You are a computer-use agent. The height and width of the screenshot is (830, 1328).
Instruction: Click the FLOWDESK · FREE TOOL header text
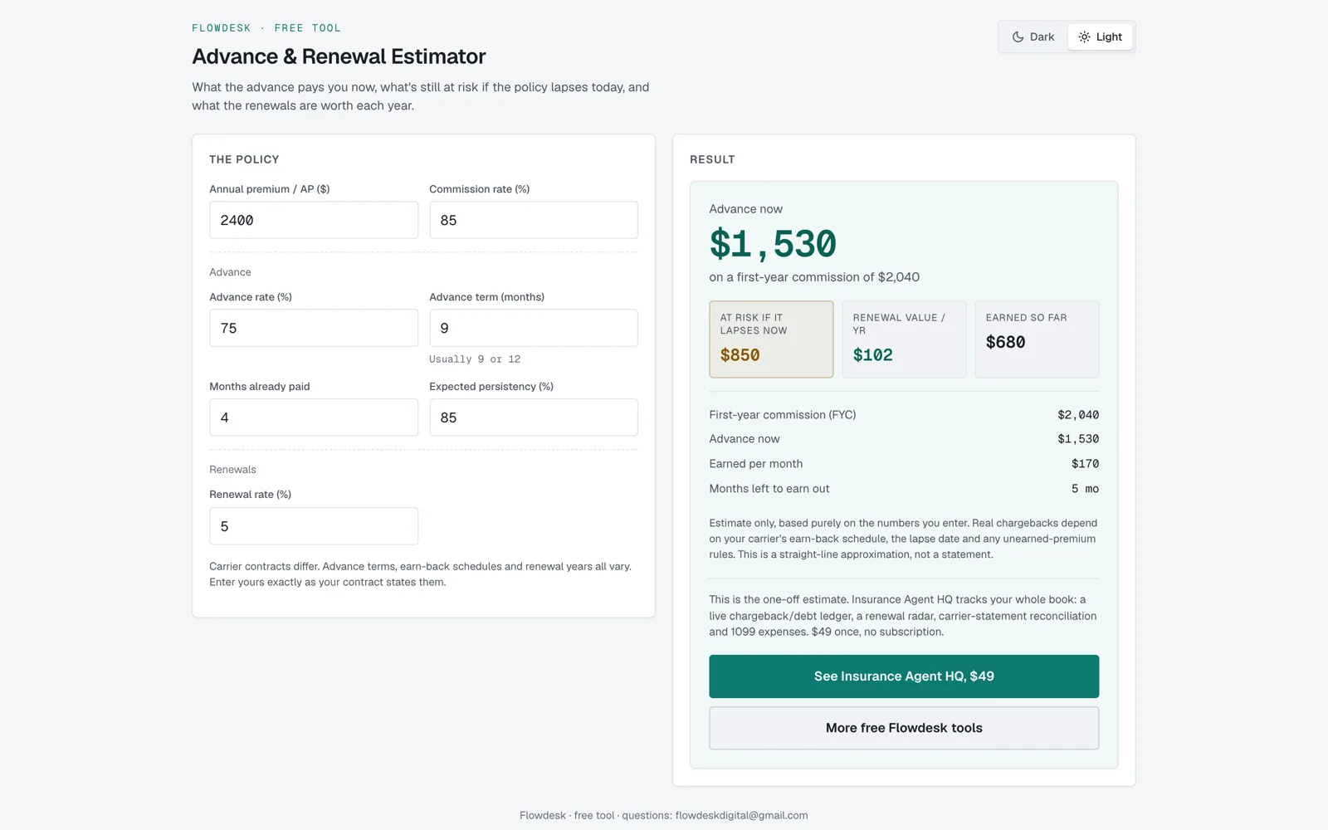point(266,28)
